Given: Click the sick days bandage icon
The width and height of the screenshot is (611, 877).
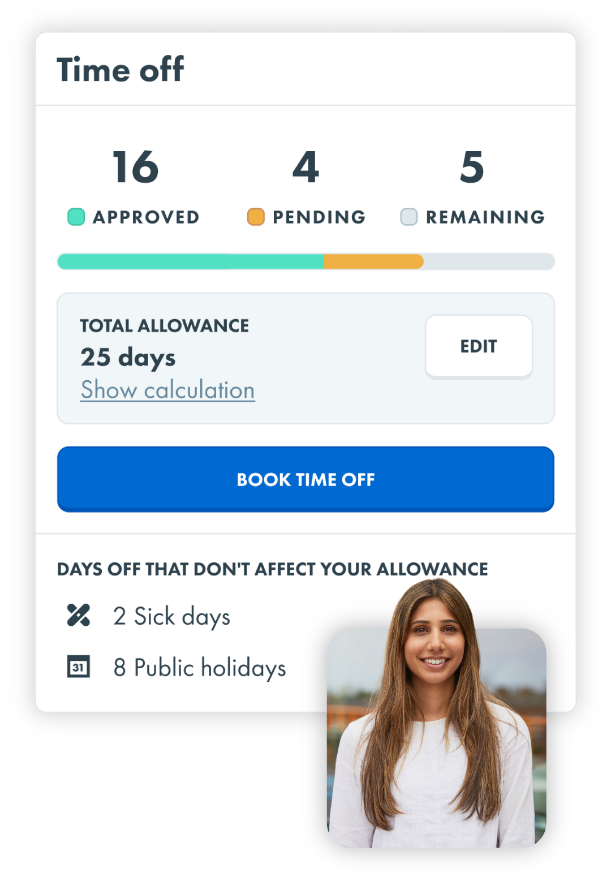Looking at the screenshot, I should point(79,616).
